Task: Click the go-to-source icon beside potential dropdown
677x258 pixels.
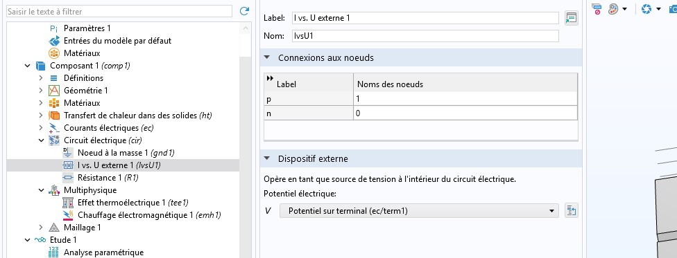Action: click(572, 211)
